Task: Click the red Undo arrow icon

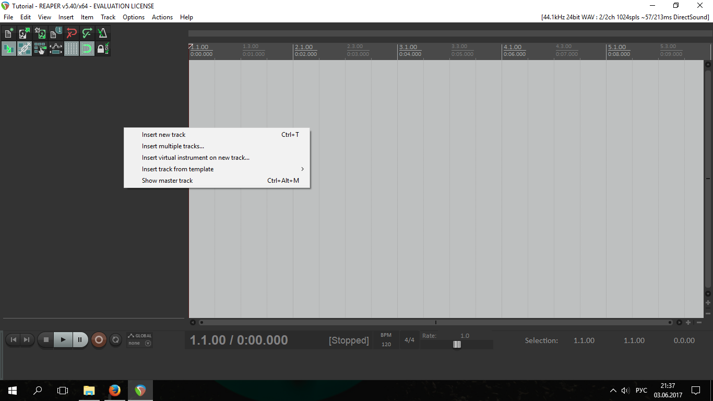Action: 72,33
